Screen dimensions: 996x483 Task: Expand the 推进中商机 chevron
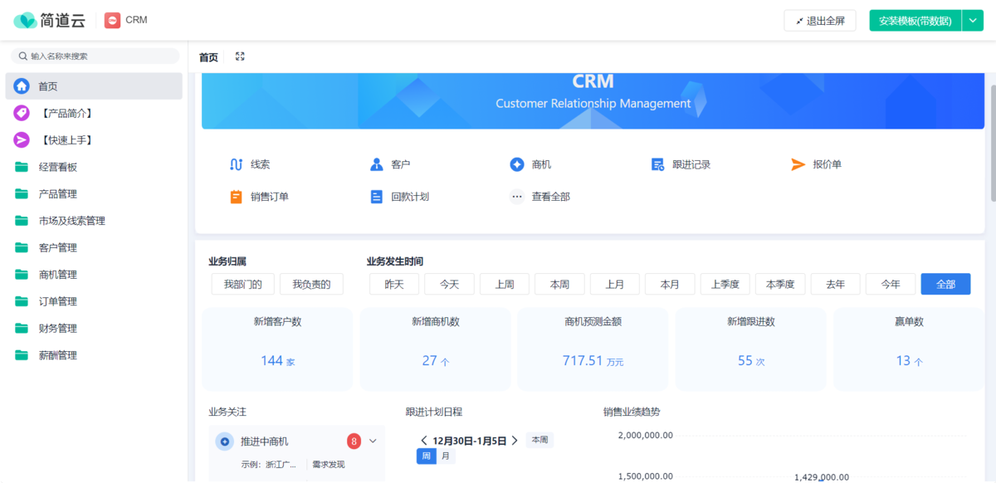[x=373, y=442]
